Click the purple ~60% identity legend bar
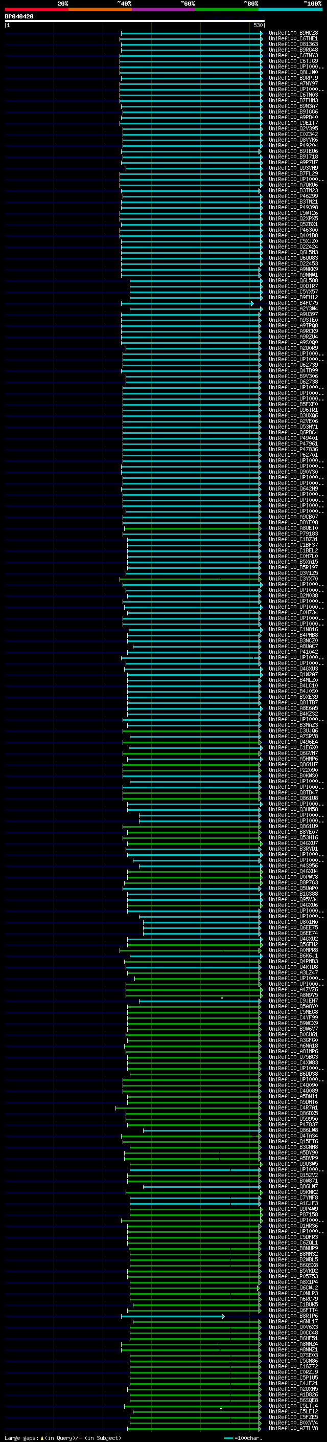The width and height of the screenshot is (327, 1442). [x=163, y=9]
